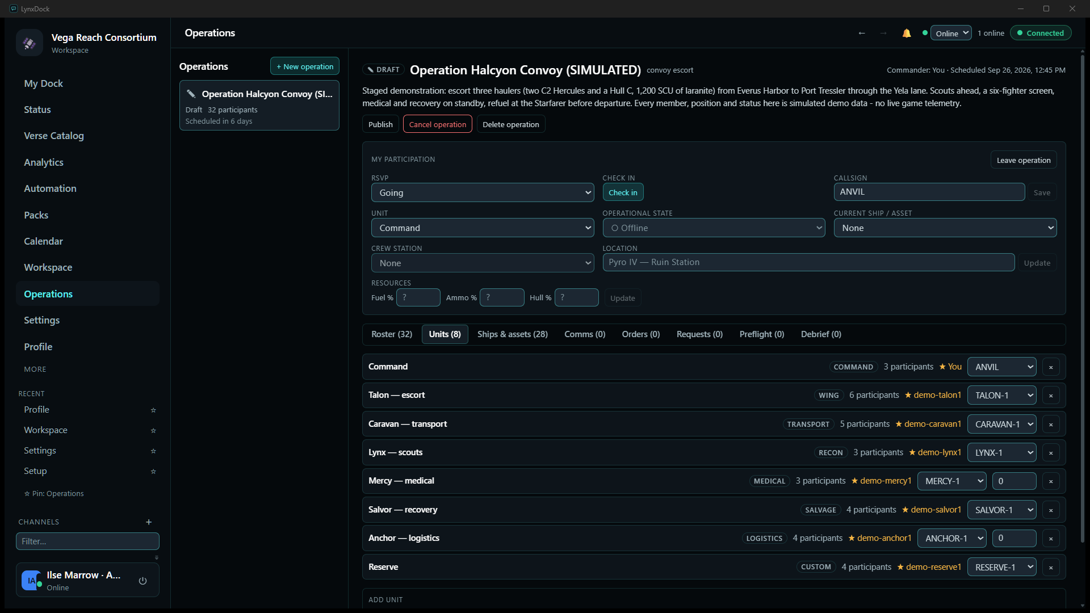This screenshot has height=613, width=1090.
Task: Switch to the Ships & assets (28) tab
Action: (513, 334)
